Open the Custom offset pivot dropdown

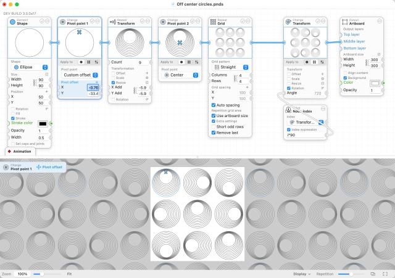tap(80, 75)
